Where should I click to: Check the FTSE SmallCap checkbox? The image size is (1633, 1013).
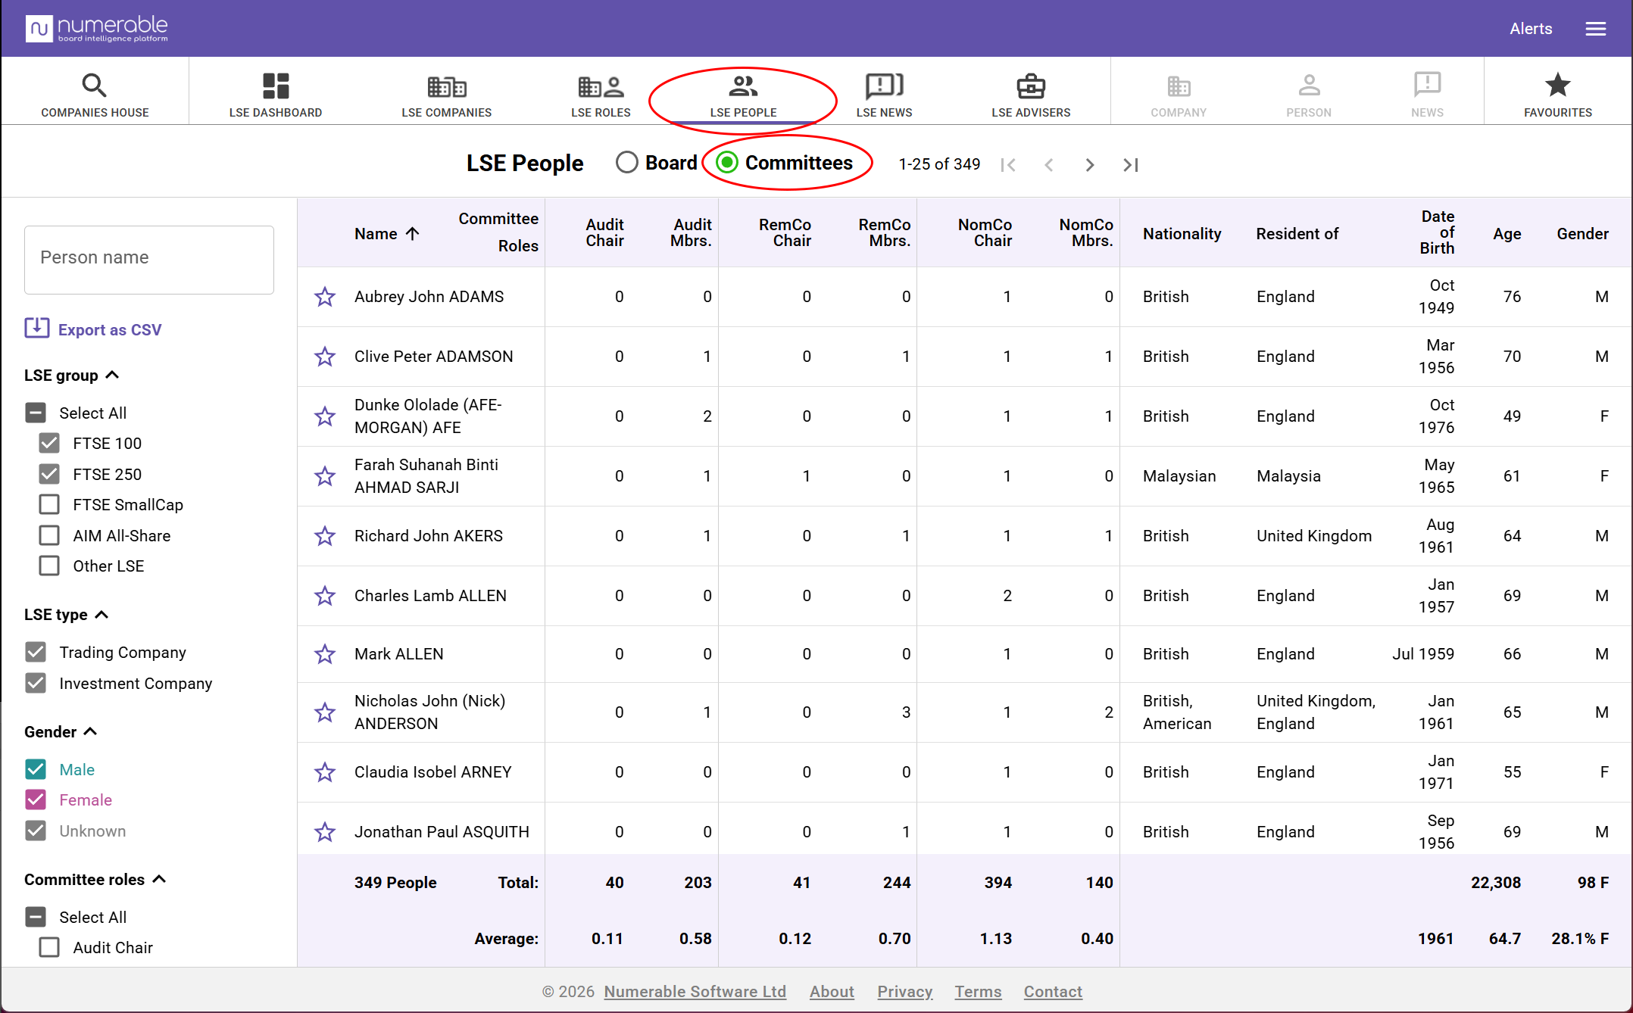point(49,504)
